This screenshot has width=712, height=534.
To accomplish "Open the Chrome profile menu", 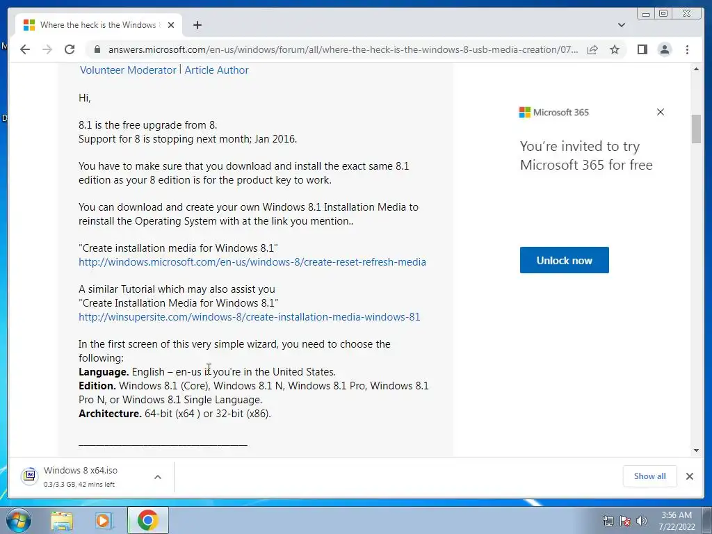I will 665,49.
